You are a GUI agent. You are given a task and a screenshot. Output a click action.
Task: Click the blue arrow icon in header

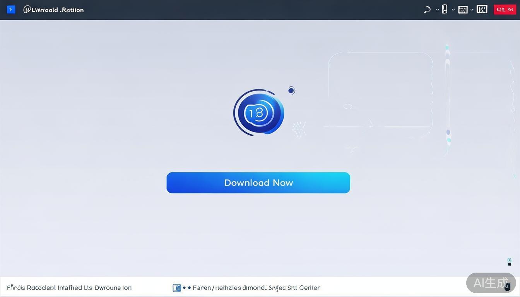click(x=11, y=9)
